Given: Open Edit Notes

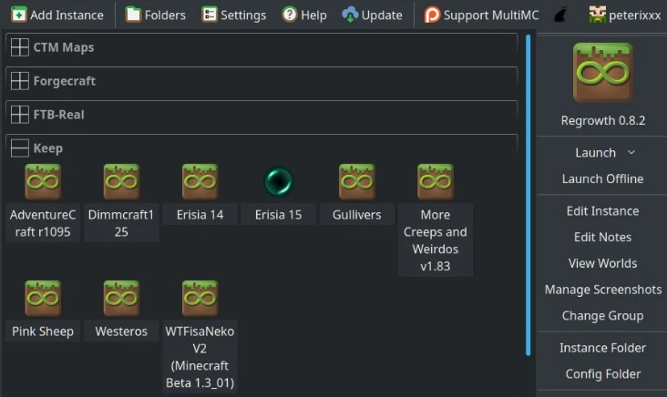Looking at the screenshot, I should 602,237.
